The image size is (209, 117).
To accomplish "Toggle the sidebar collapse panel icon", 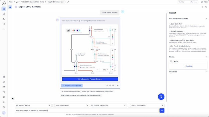I will [x=13, y=98].
